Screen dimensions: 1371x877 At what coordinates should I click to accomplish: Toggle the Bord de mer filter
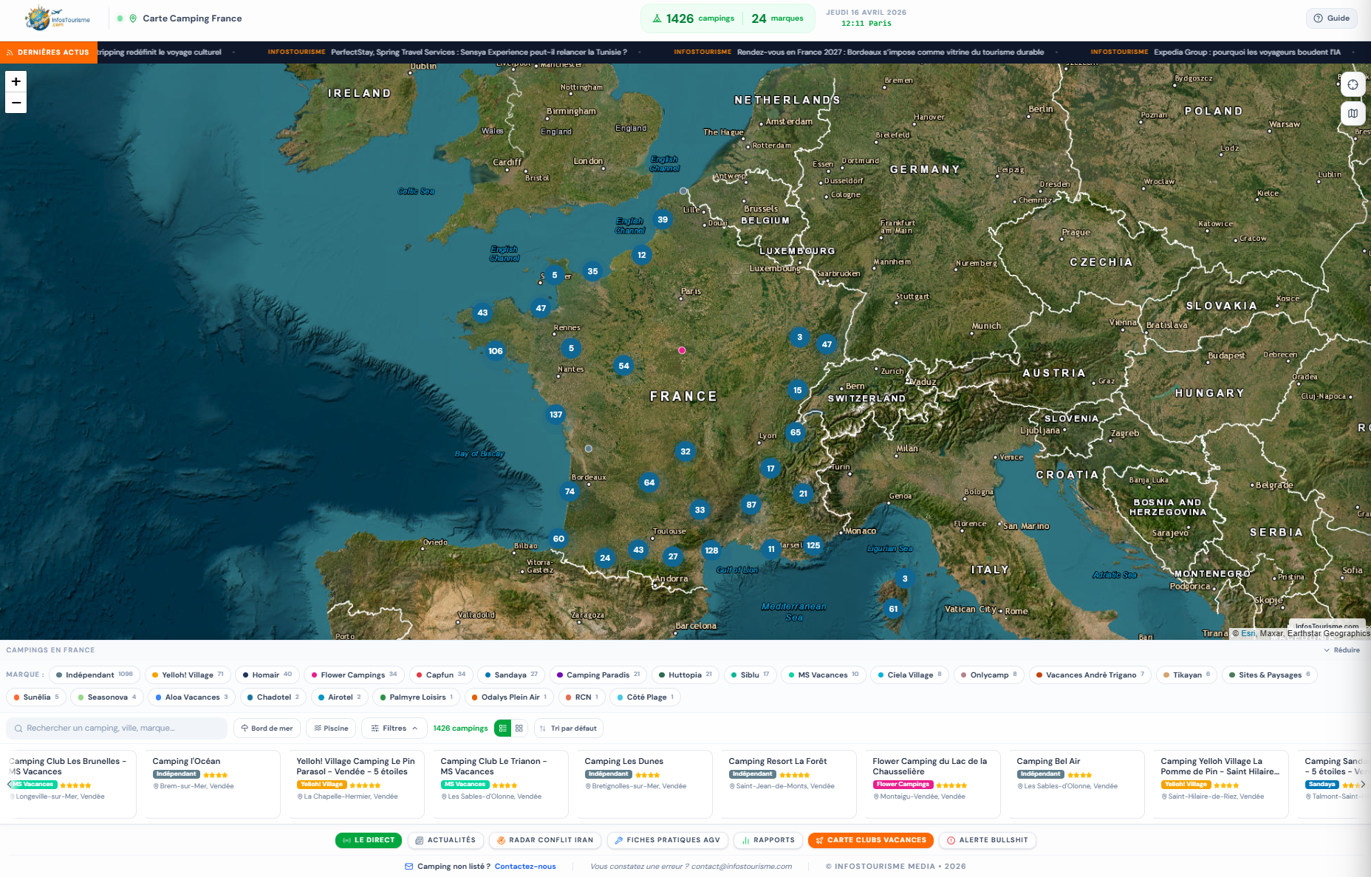(x=267, y=728)
